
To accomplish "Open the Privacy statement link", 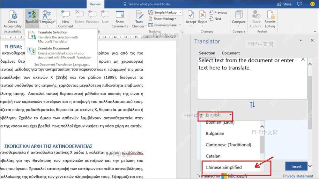I will click(x=298, y=176).
